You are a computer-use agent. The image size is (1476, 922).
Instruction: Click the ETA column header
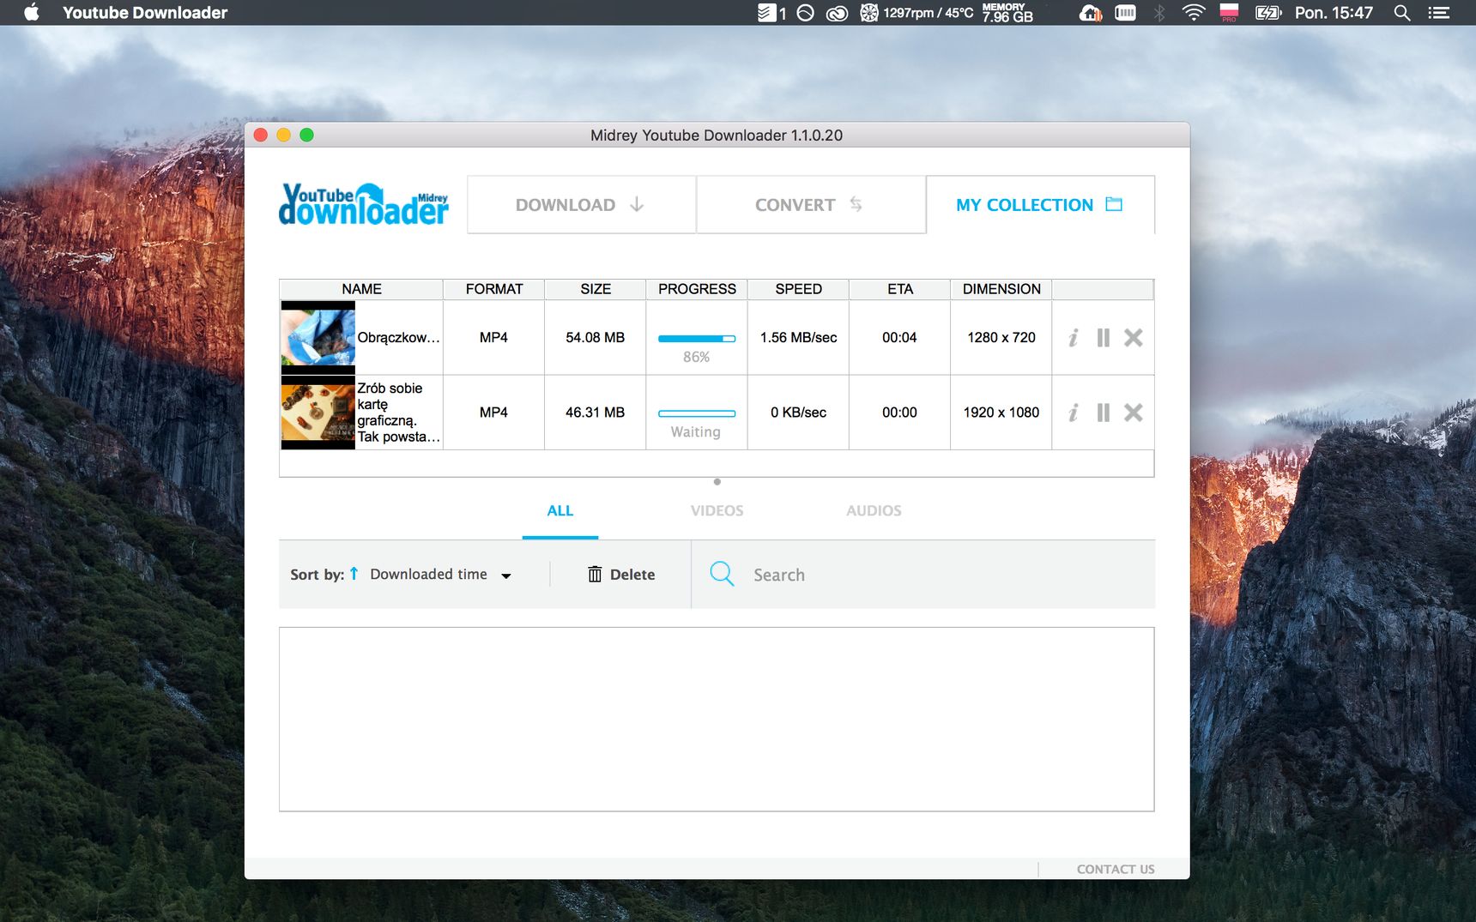coord(900,289)
